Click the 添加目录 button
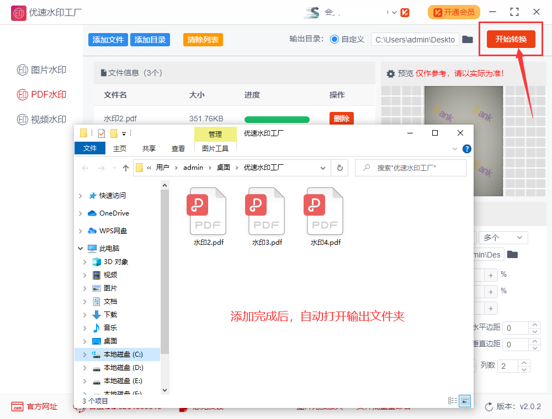552x419 pixels. (x=150, y=40)
